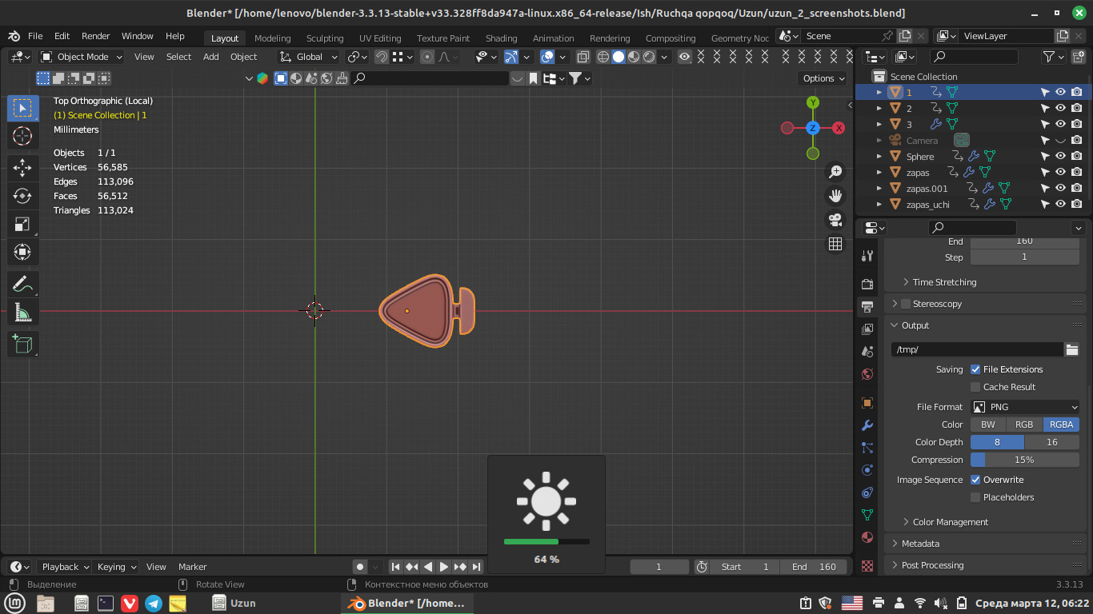Select the Cursor tool in the toolbar
The height and width of the screenshot is (614, 1093).
(22, 136)
